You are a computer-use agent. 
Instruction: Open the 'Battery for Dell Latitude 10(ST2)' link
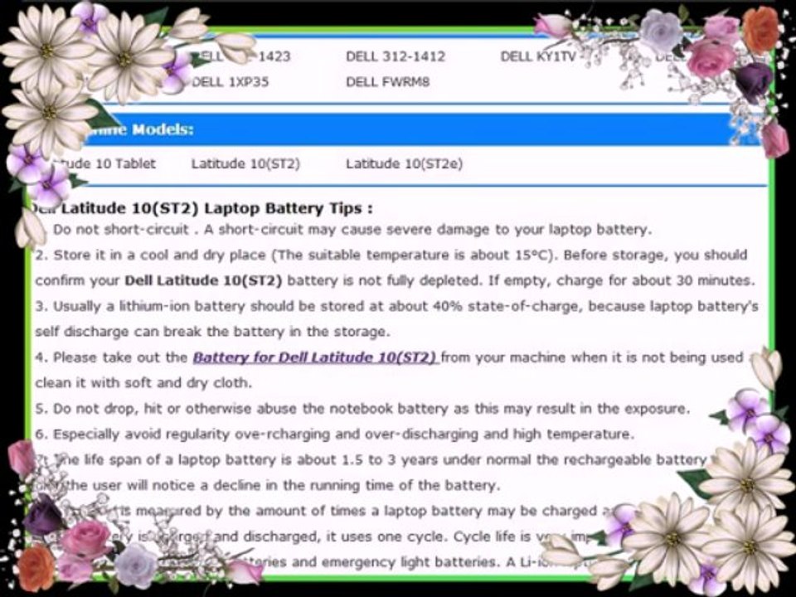point(315,357)
